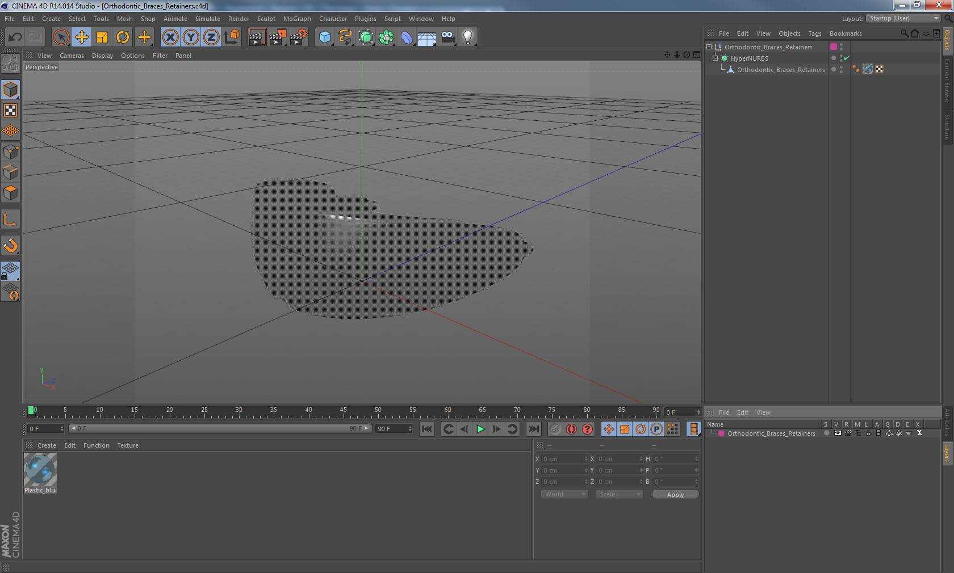Open the MoGraph menu
954x573 pixels.
pos(297,19)
